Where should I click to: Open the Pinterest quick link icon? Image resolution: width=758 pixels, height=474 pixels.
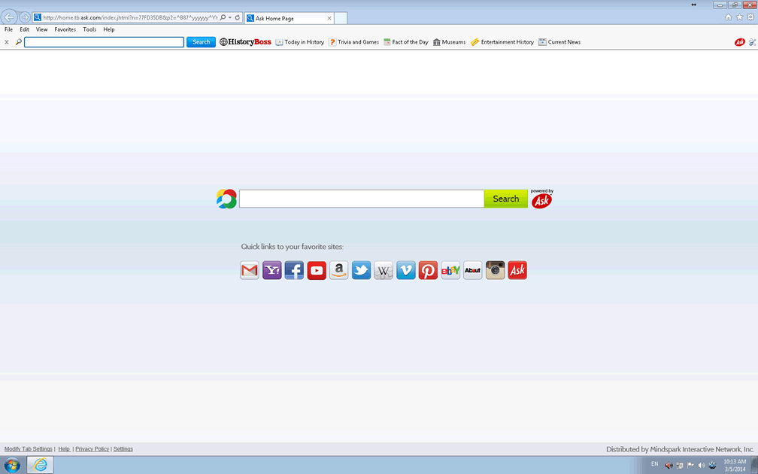(428, 270)
